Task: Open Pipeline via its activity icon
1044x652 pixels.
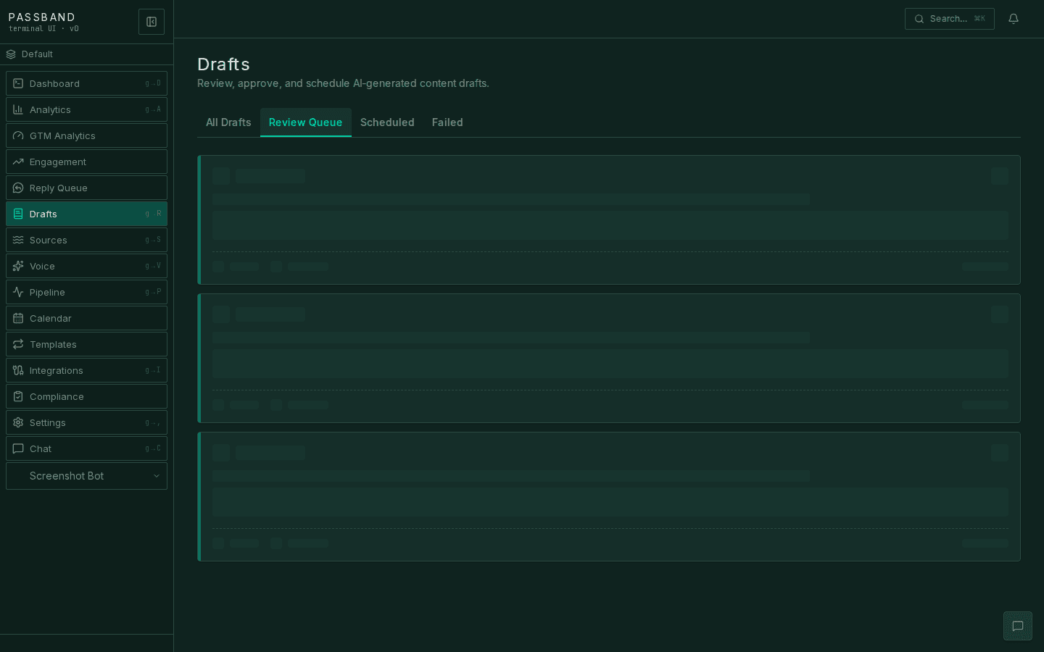Action: point(17,292)
